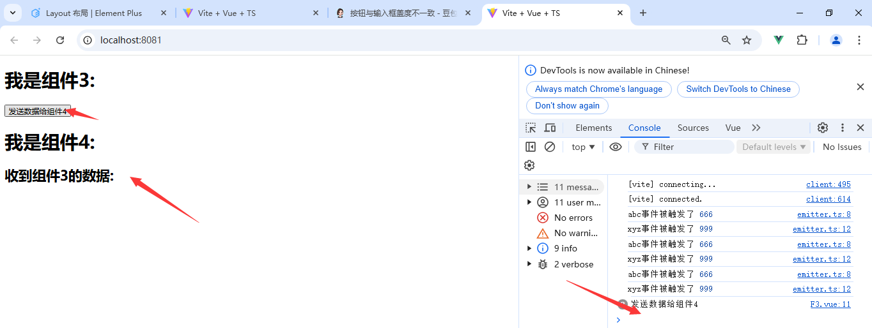This screenshot has height=328, width=872.
Task: Open console settings gear below toolbar
Action: (529, 165)
